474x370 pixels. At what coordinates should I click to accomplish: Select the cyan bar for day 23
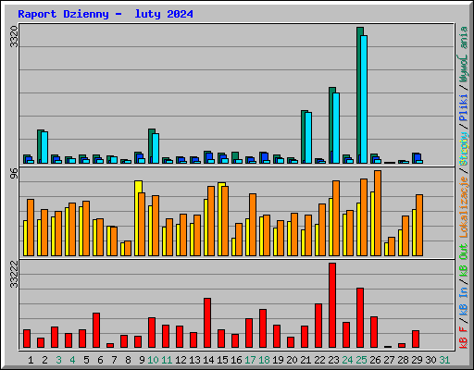336,128
